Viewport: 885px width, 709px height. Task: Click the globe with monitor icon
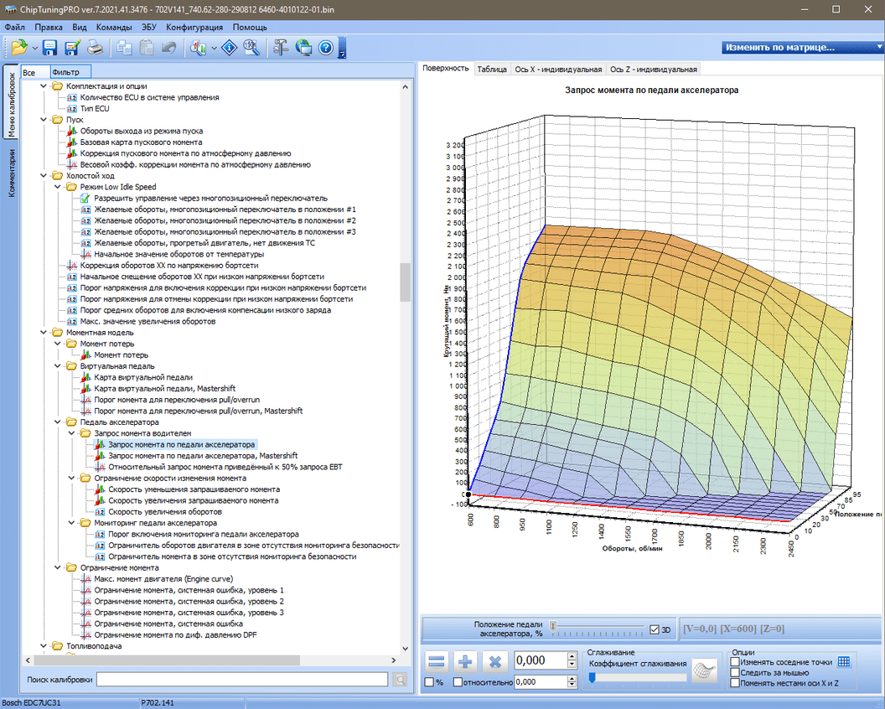click(303, 48)
